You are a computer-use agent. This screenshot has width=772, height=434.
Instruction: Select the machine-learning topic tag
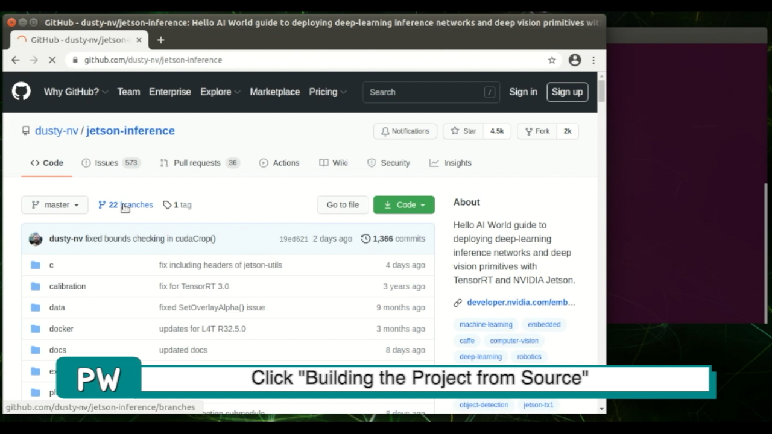486,324
